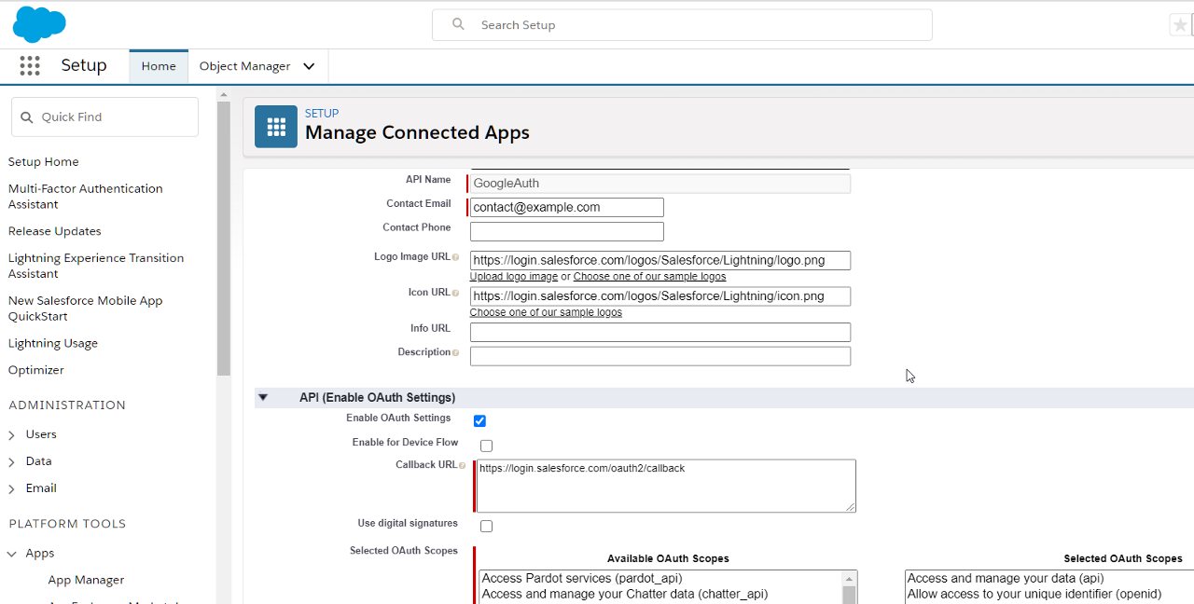Expand the Email tree node
This screenshot has height=604, width=1194.
click(x=12, y=489)
